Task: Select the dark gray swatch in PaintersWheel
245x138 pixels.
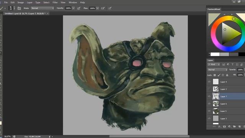Action: pyautogui.click(x=234, y=54)
